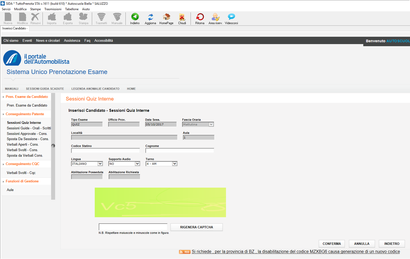Switch to Legenda Anomalie Candidato tab
This screenshot has width=410, height=259.
tap(95, 89)
